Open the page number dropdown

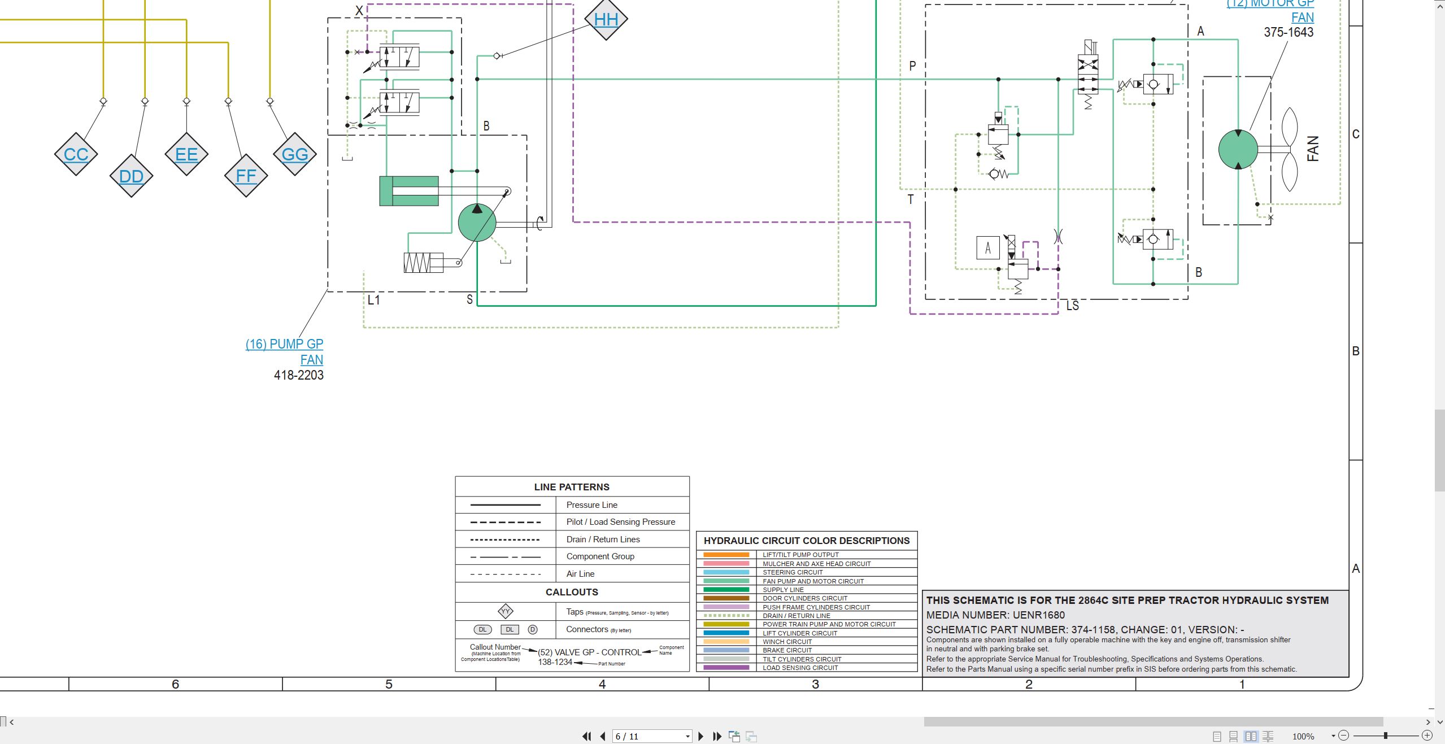(x=687, y=736)
